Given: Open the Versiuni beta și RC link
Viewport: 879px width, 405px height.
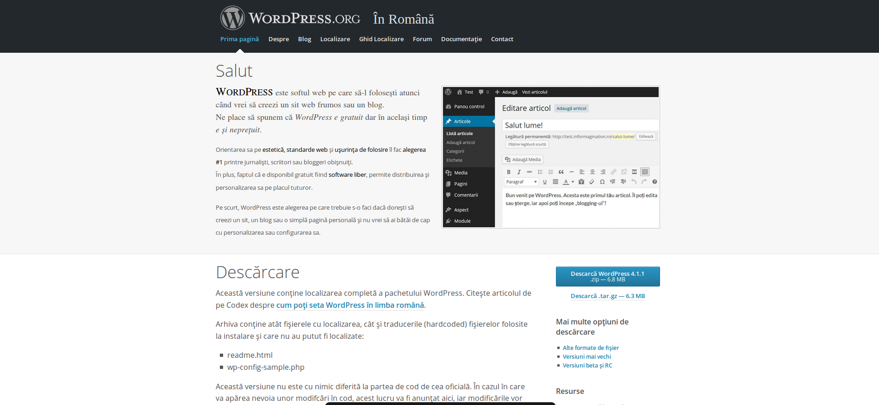Looking at the screenshot, I should 587,366.
